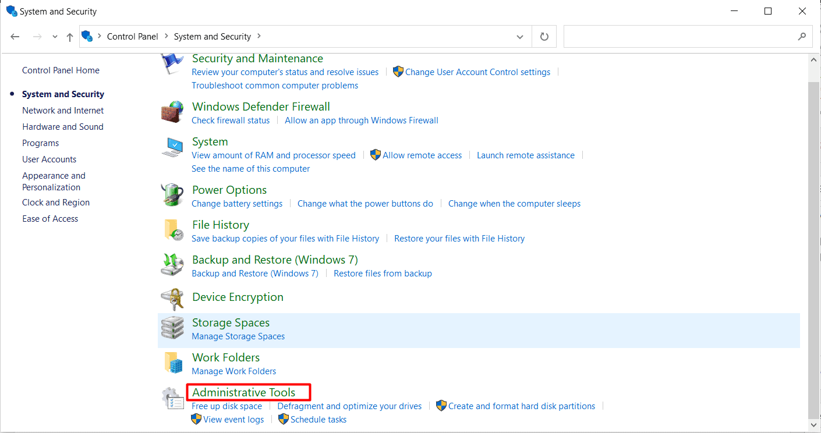Click the Backup and Restore drive icon
The height and width of the screenshot is (433, 821).
[172, 265]
